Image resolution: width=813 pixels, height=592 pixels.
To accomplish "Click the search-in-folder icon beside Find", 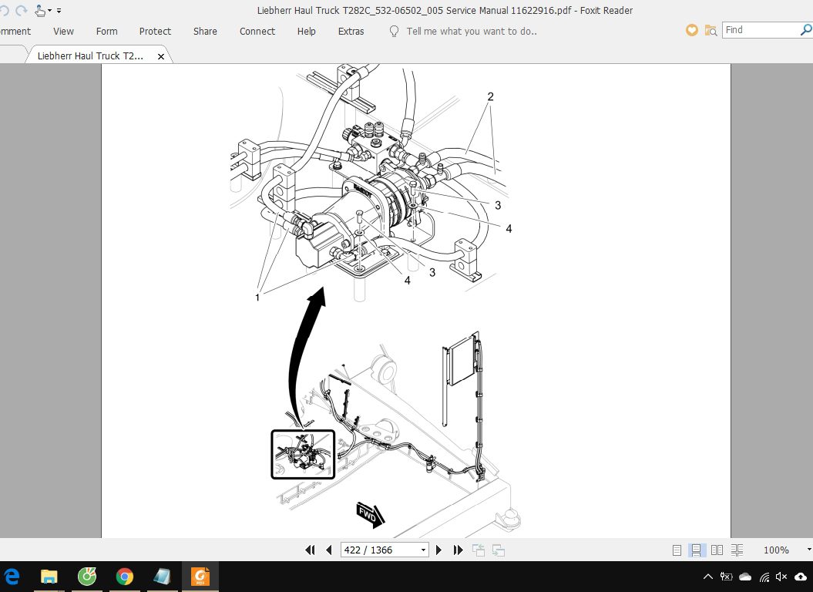I will pos(709,30).
